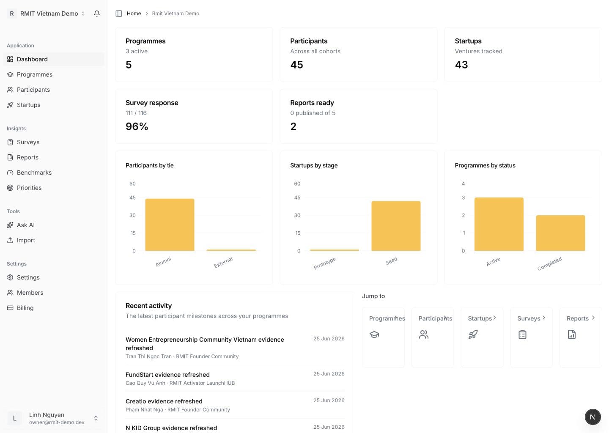609x433 pixels.
Task: Click the Participants people sidebar icon
Action: point(10,90)
